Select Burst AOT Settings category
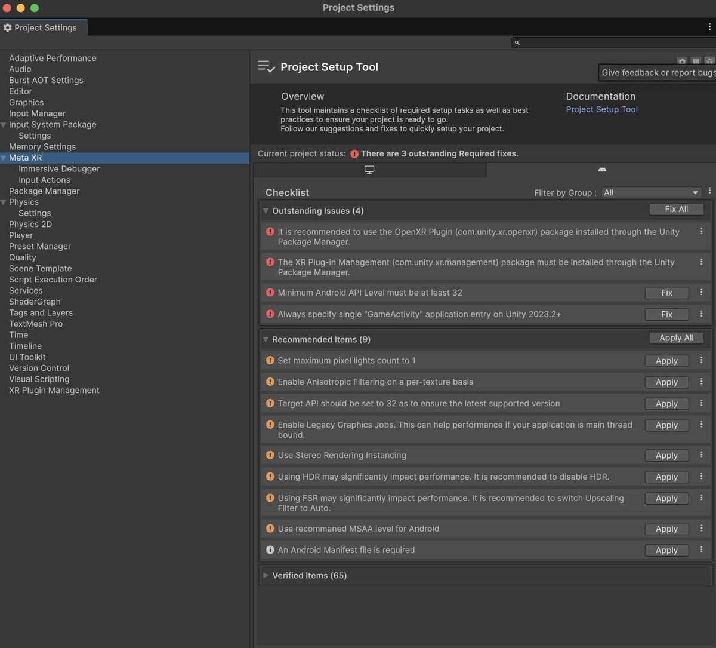The width and height of the screenshot is (716, 648). click(x=46, y=80)
